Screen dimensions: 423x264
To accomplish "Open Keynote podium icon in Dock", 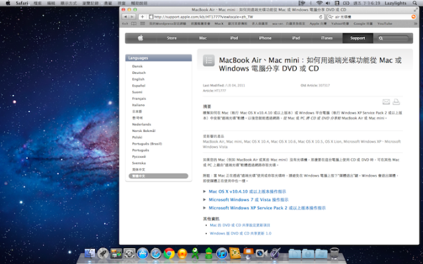I will point(249,253).
